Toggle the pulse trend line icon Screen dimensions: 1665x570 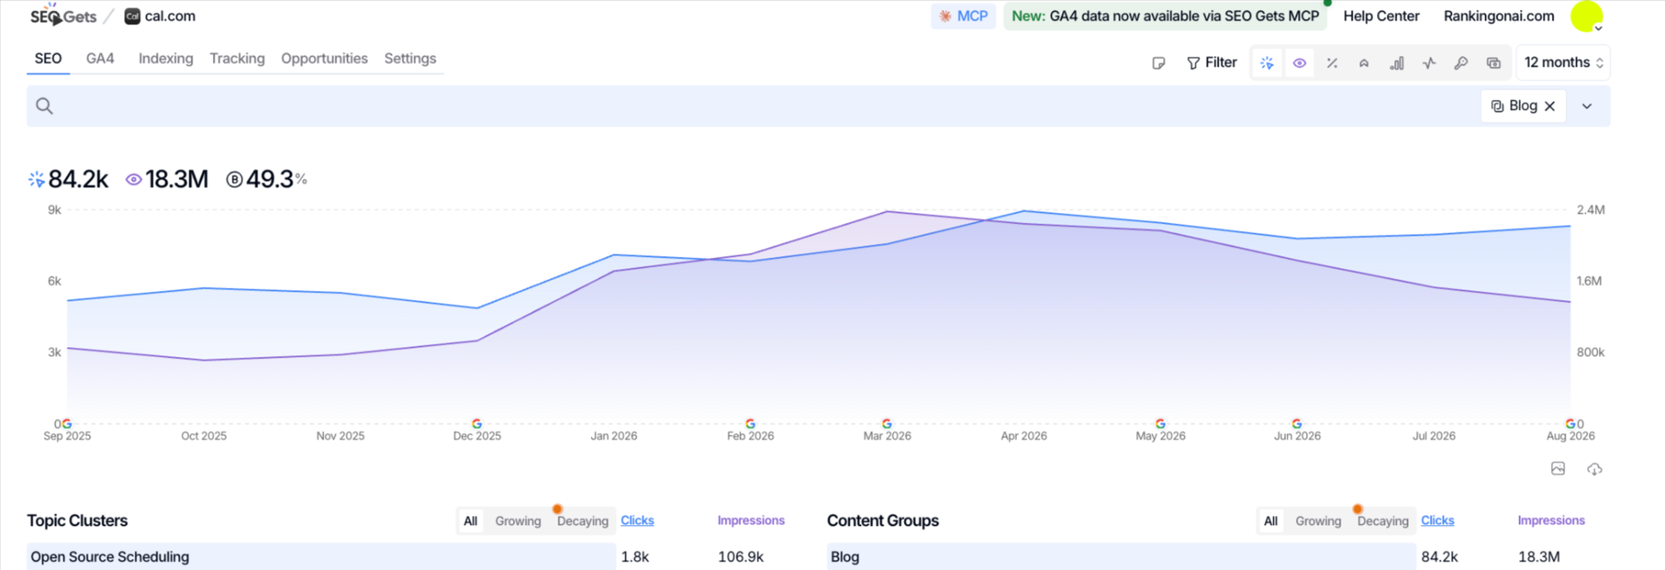pos(1429,63)
